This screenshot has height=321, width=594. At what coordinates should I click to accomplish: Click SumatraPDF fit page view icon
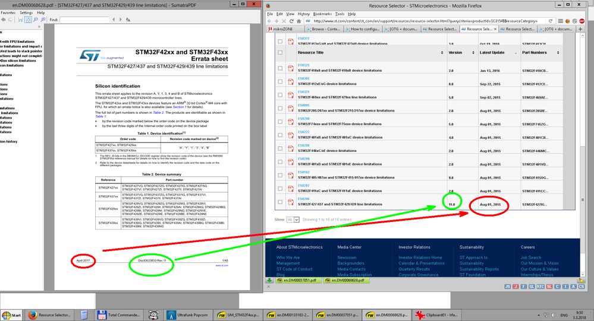click(28, 20)
